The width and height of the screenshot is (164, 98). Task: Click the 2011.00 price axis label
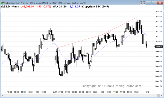159,37
